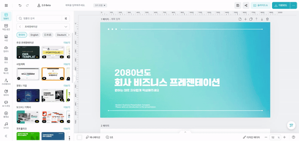The height and width of the screenshot is (141, 299).
Task: Open the 크기 조정 resize dropdown
Action: (x=100, y=5)
